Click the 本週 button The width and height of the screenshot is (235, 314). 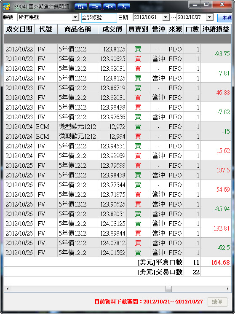tap(225, 18)
